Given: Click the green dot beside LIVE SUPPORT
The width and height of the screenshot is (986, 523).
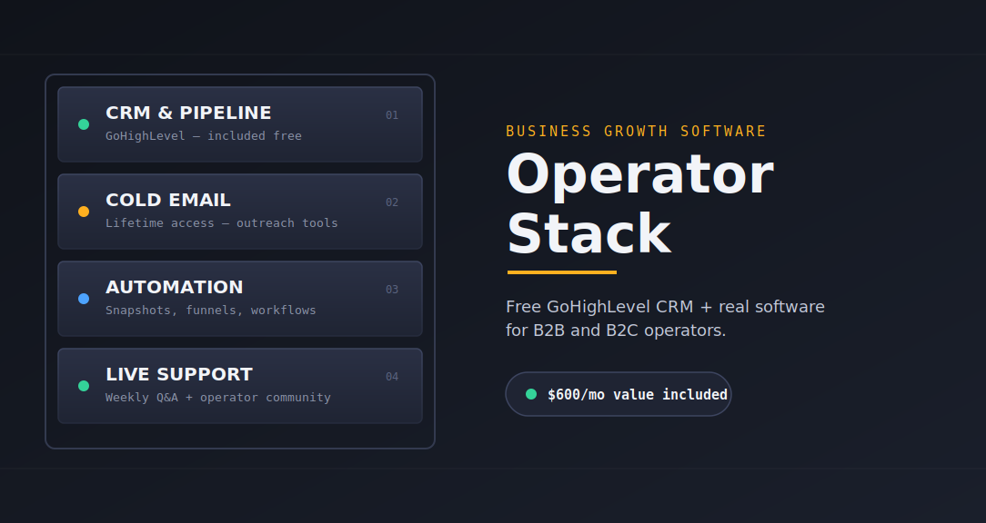Looking at the screenshot, I should pyautogui.click(x=84, y=386).
